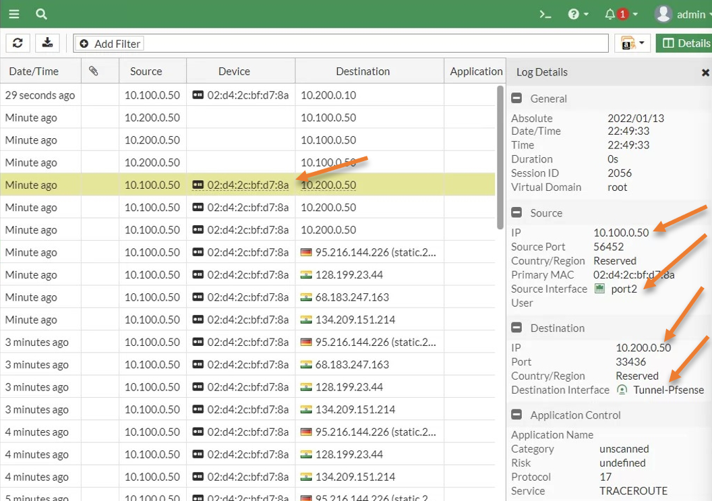Collapse the Application Control section
This screenshot has width=712, height=501.
click(x=516, y=415)
